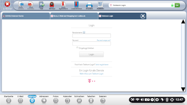This screenshot has height=105, width=187.
Task: Select the Internet globe icon
Action: [32, 101]
